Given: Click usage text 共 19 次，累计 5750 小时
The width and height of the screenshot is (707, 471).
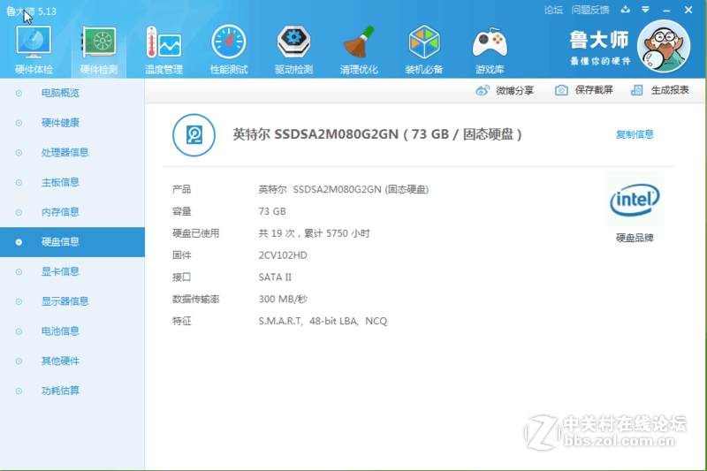Looking at the screenshot, I should tap(314, 233).
